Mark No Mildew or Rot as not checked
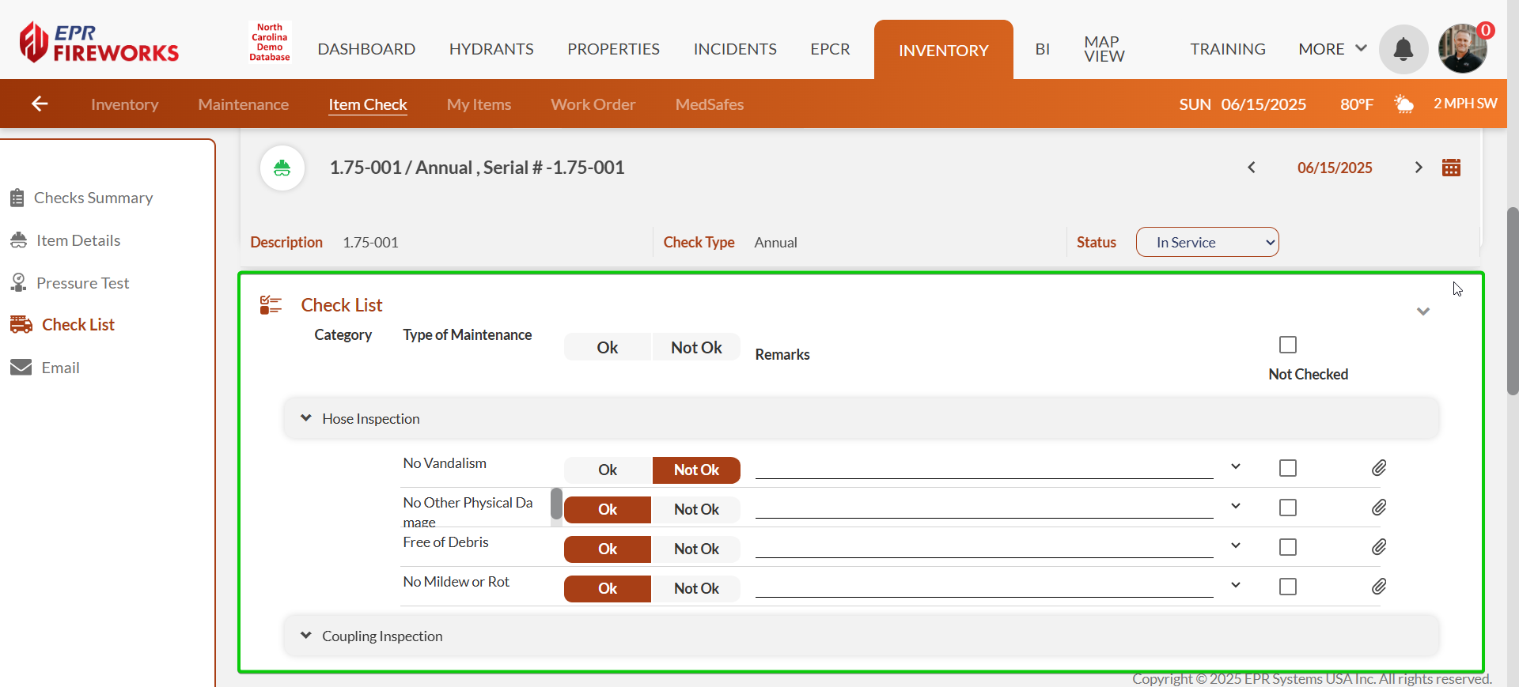 pos(1288,587)
